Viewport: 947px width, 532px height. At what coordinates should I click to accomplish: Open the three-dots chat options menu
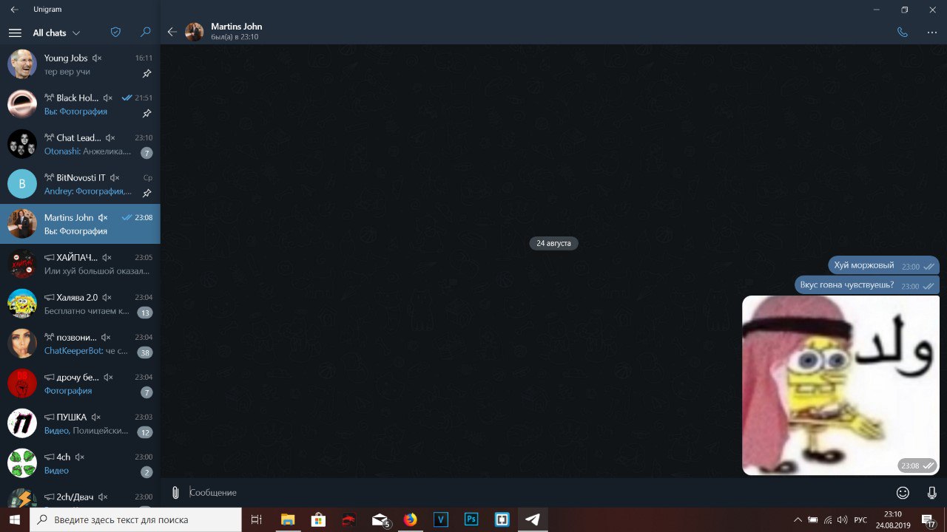(x=931, y=32)
